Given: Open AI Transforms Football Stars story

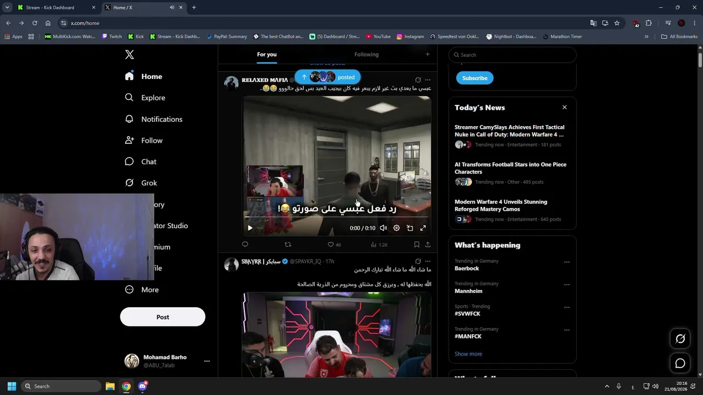Looking at the screenshot, I should [x=512, y=173].
